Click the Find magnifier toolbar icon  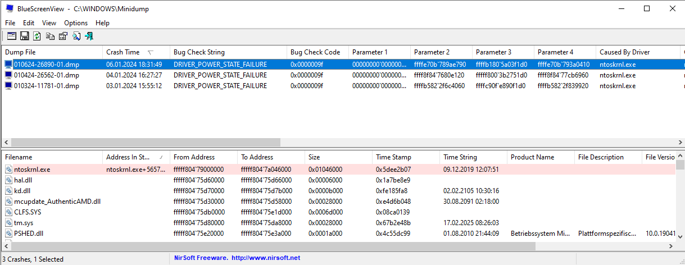click(76, 36)
